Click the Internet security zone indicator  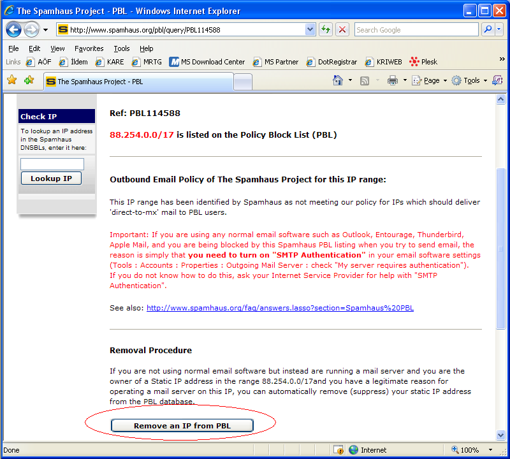368,450
